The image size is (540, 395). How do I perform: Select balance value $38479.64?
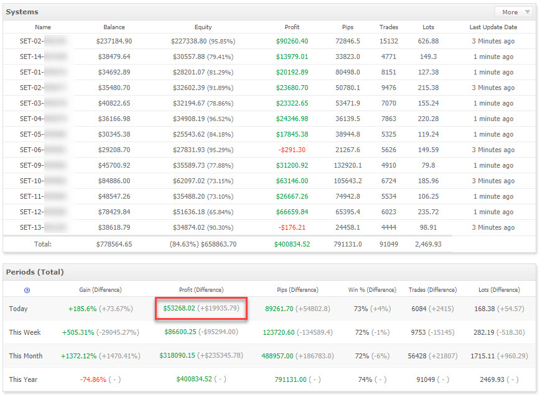coord(114,57)
